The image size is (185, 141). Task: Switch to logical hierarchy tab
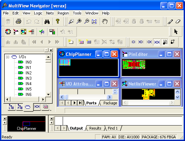(11, 107)
